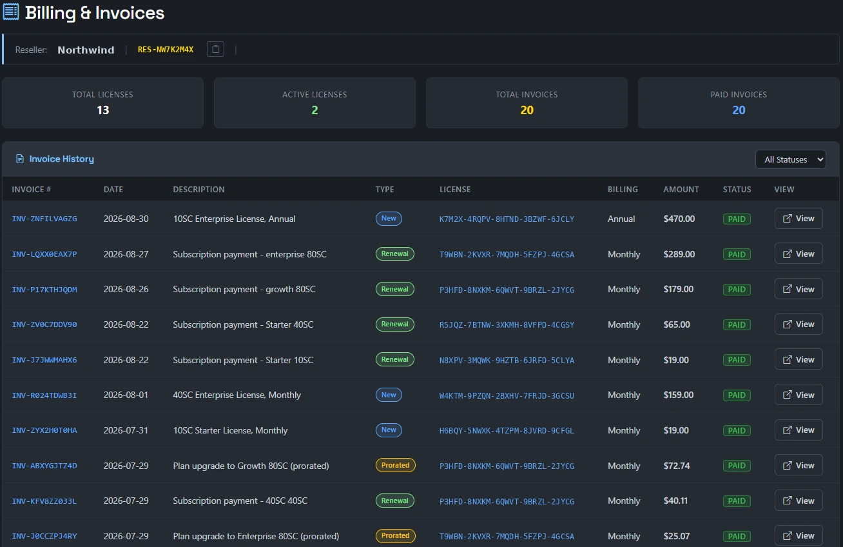Viewport: 843px width, 547px height.
Task: Open invoice link INV-R024TDWB3I
Action: click(x=44, y=395)
